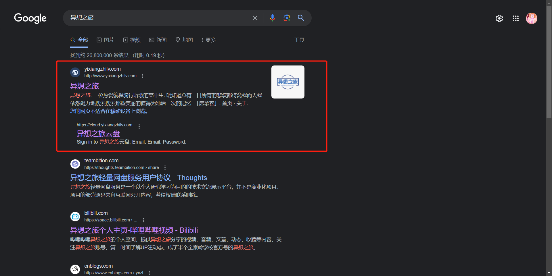552x276 pixels.
Task: Click the bilibili.com favicon
Action: 75,217
